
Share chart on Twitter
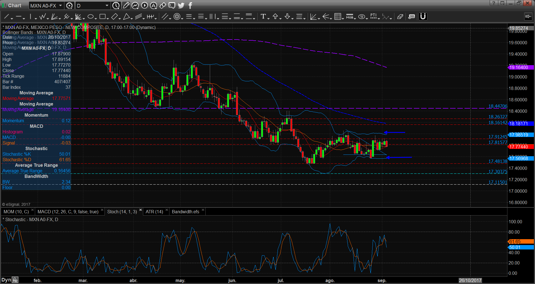(x=181, y=5)
